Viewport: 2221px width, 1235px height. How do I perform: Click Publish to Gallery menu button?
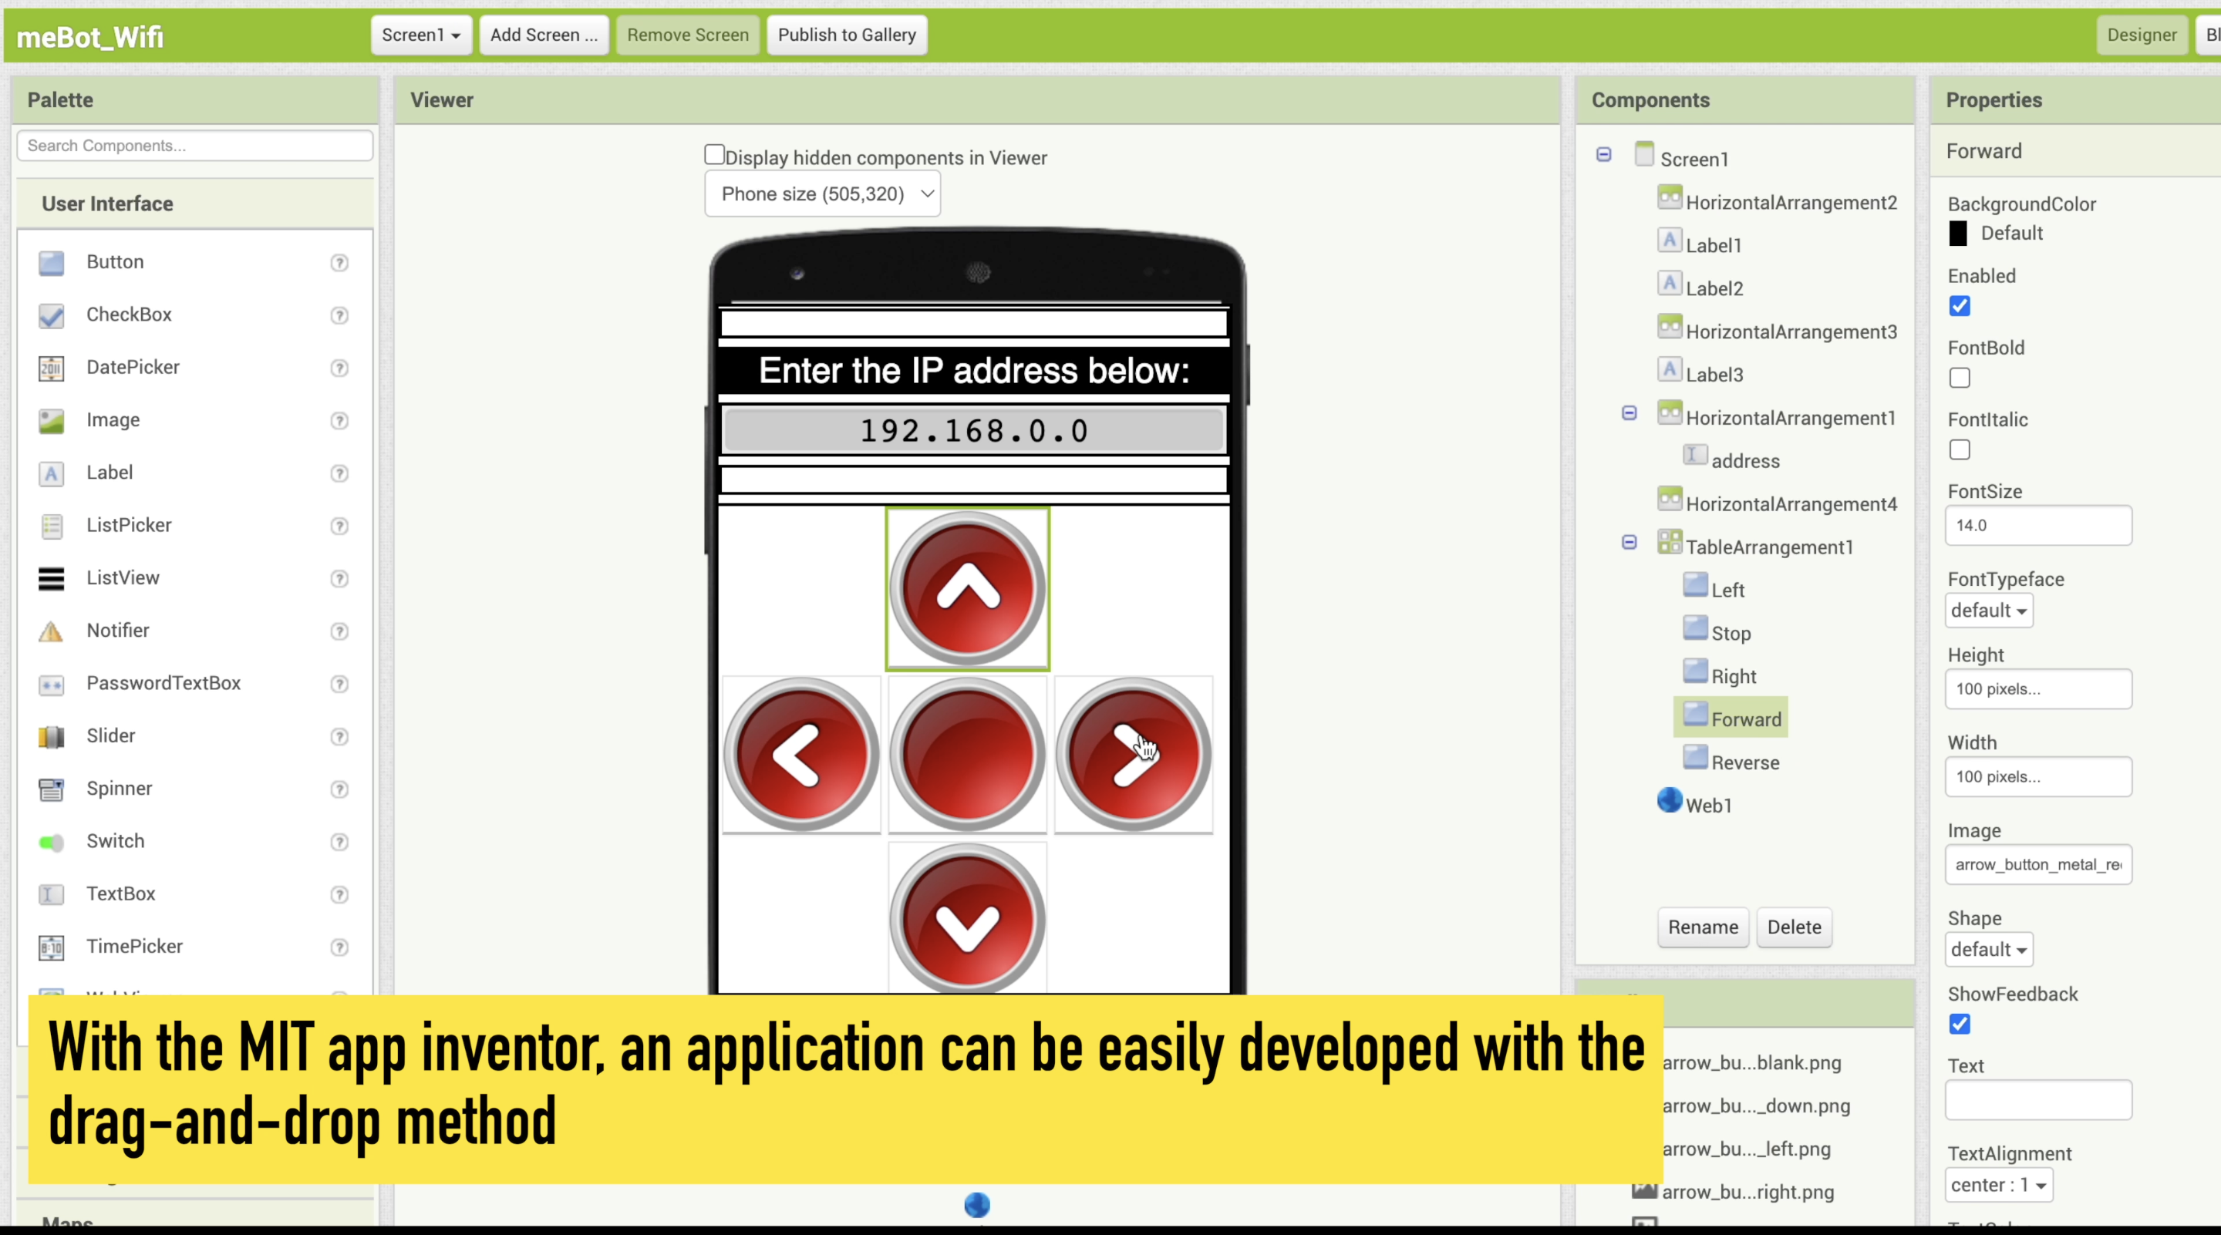(x=848, y=33)
